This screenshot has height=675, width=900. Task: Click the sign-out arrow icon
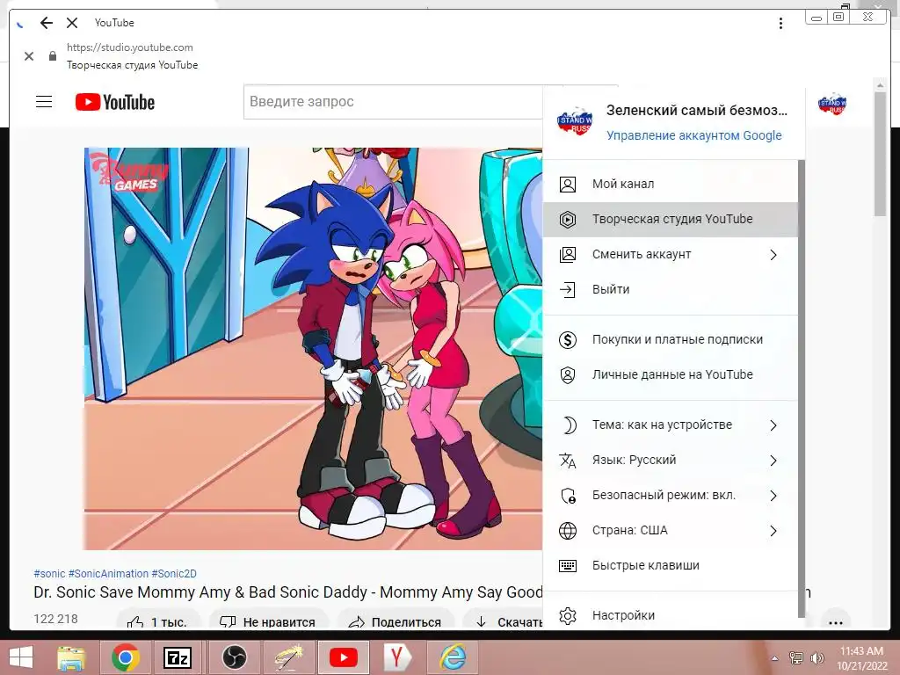coord(568,289)
